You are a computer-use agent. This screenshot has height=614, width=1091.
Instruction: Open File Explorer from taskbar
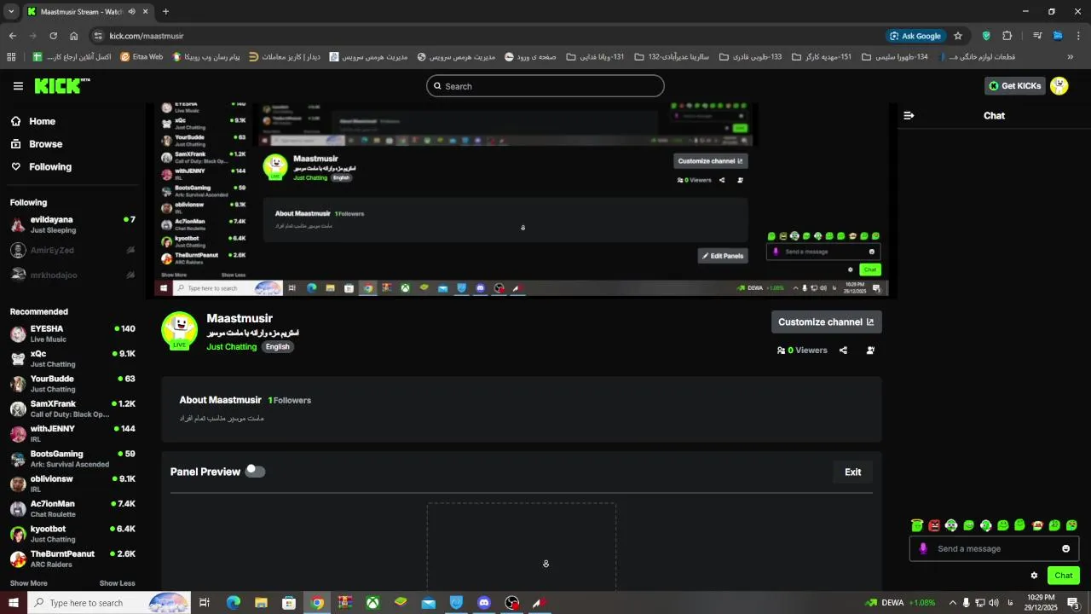(x=261, y=603)
